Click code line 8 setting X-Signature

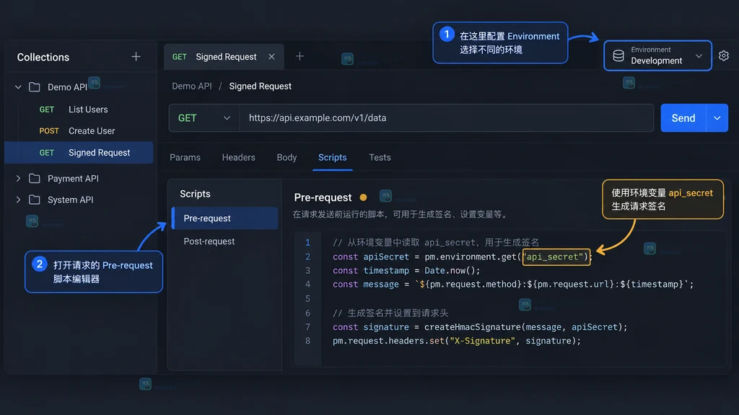point(457,341)
